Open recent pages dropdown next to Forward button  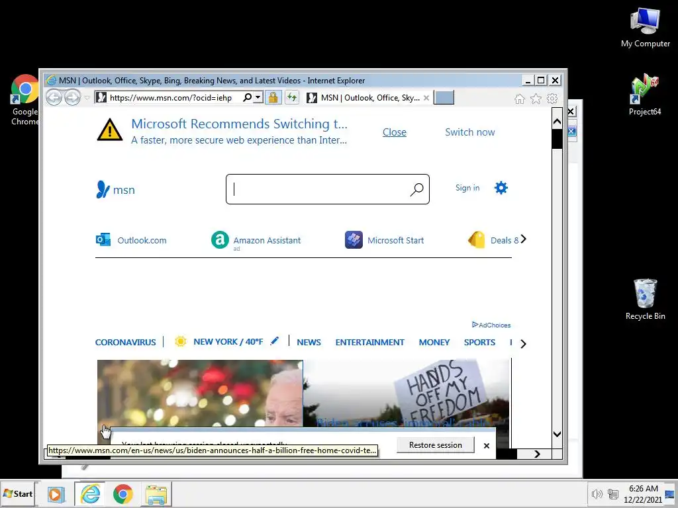[x=87, y=98]
